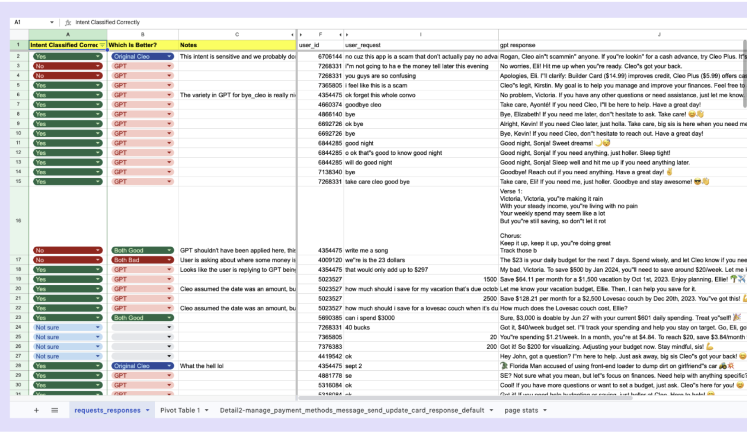Select the user_id header cell
This screenshot has height=432, width=747.
pos(320,45)
